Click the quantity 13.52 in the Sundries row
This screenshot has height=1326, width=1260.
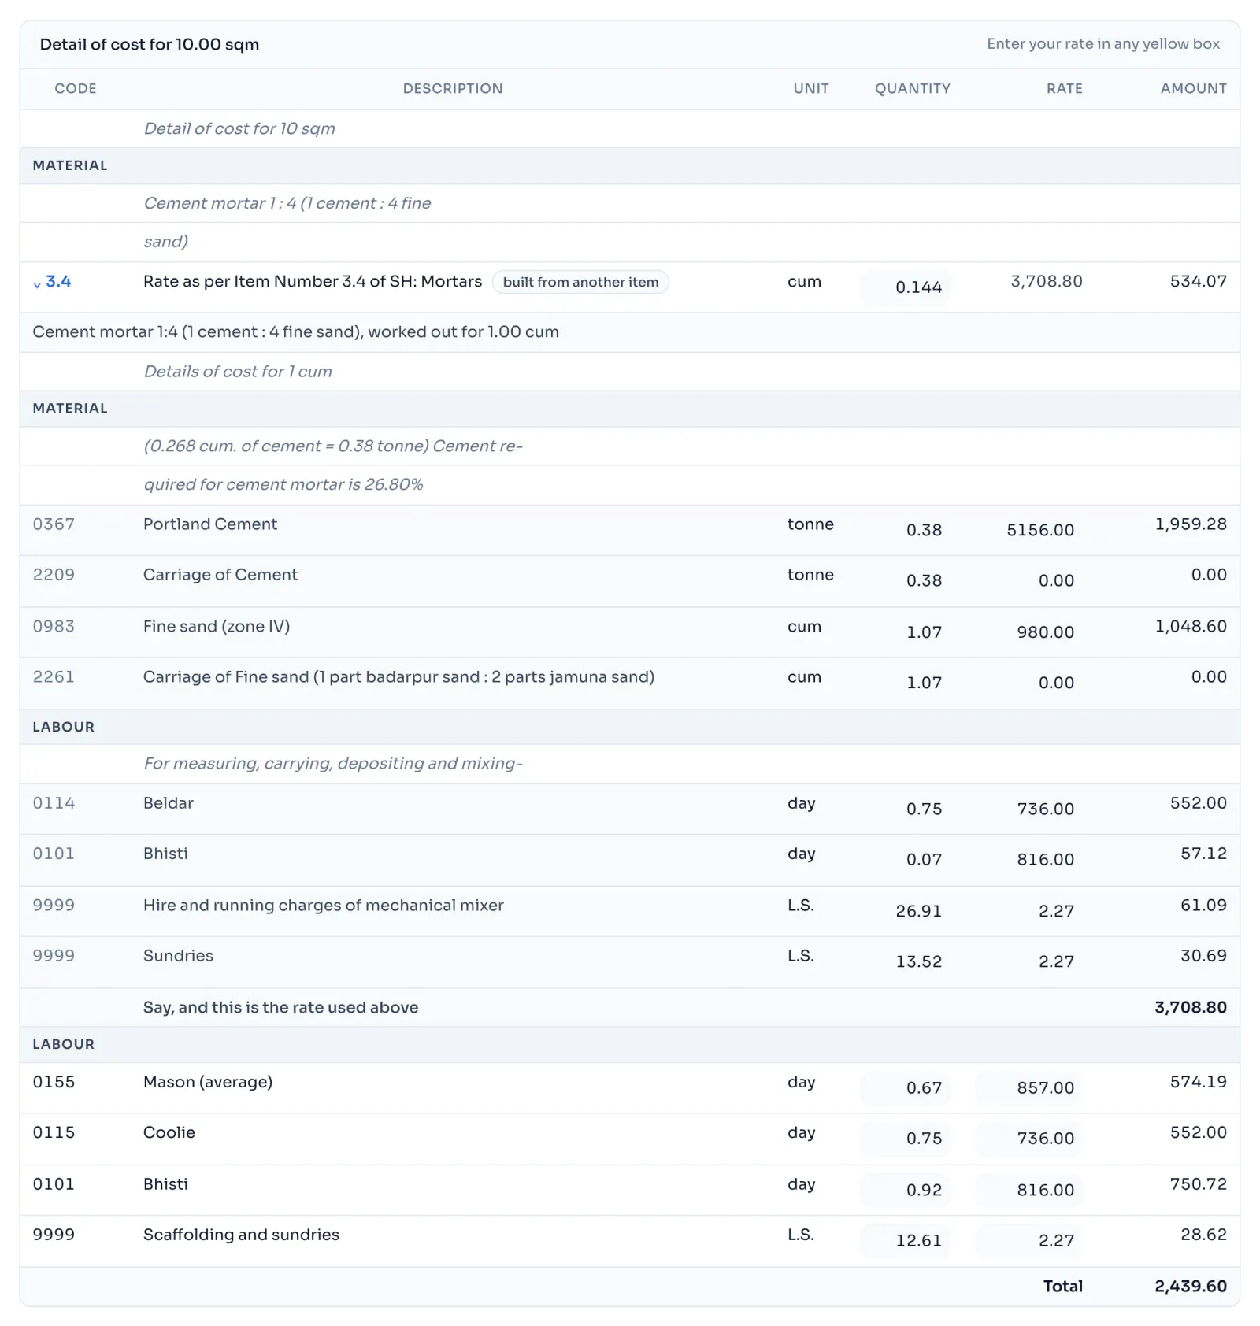coord(918,961)
